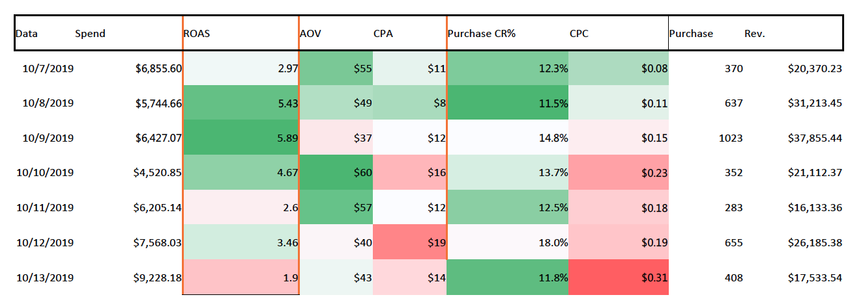This screenshot has height=308, width=850.
Task: Select the Spend column header
Action: tap(90, 34)
